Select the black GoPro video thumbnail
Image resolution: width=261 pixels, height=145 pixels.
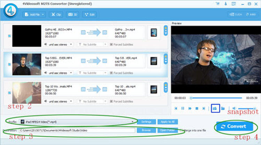tap(27, 36)
